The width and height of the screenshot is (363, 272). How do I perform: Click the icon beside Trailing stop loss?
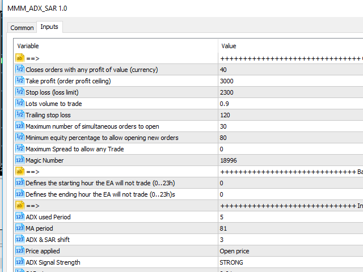(x=20, y=115)
